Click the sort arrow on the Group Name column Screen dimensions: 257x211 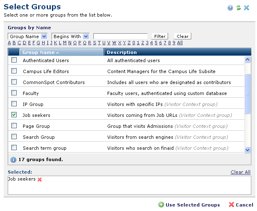pos(57,53)
